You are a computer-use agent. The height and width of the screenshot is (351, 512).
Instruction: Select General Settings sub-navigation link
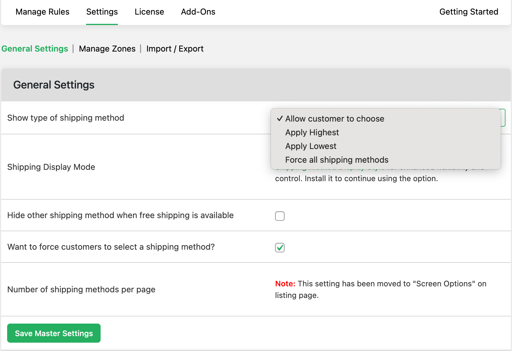click(35, 49)
